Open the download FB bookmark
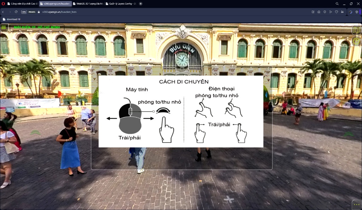Image resolution: width=362 pixels, height=210 pixels. tap(12, 19)
